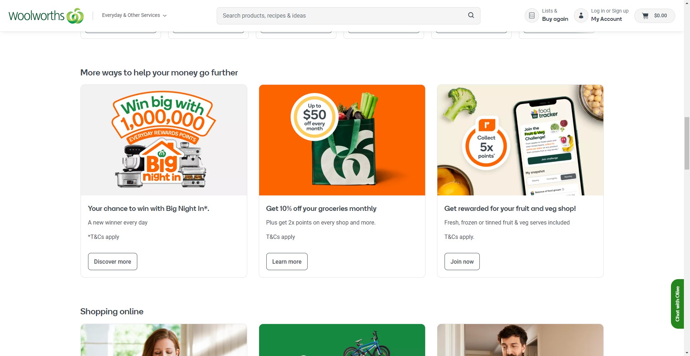Open the food tracker promo image
Viewport: 690px width, 356px height.
tap(520, 140)
